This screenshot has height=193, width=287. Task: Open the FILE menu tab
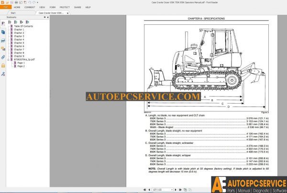tap(6, 7)
